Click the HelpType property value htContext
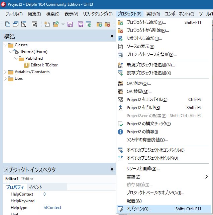Screen dimensions: 213x215 [52, 208]
